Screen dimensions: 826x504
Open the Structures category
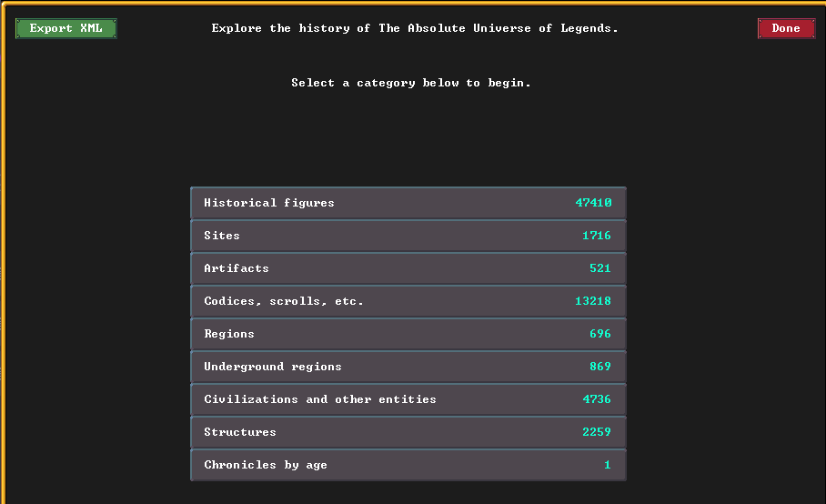pyautogui.click(x=408, y=432)
